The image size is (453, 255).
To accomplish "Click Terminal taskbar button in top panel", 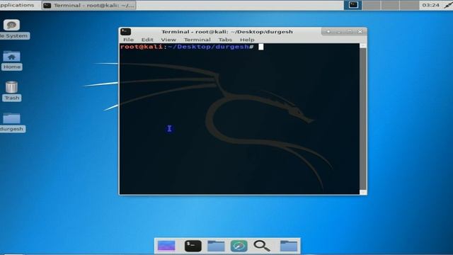I will pyautogui.click(x=88, y=5).
